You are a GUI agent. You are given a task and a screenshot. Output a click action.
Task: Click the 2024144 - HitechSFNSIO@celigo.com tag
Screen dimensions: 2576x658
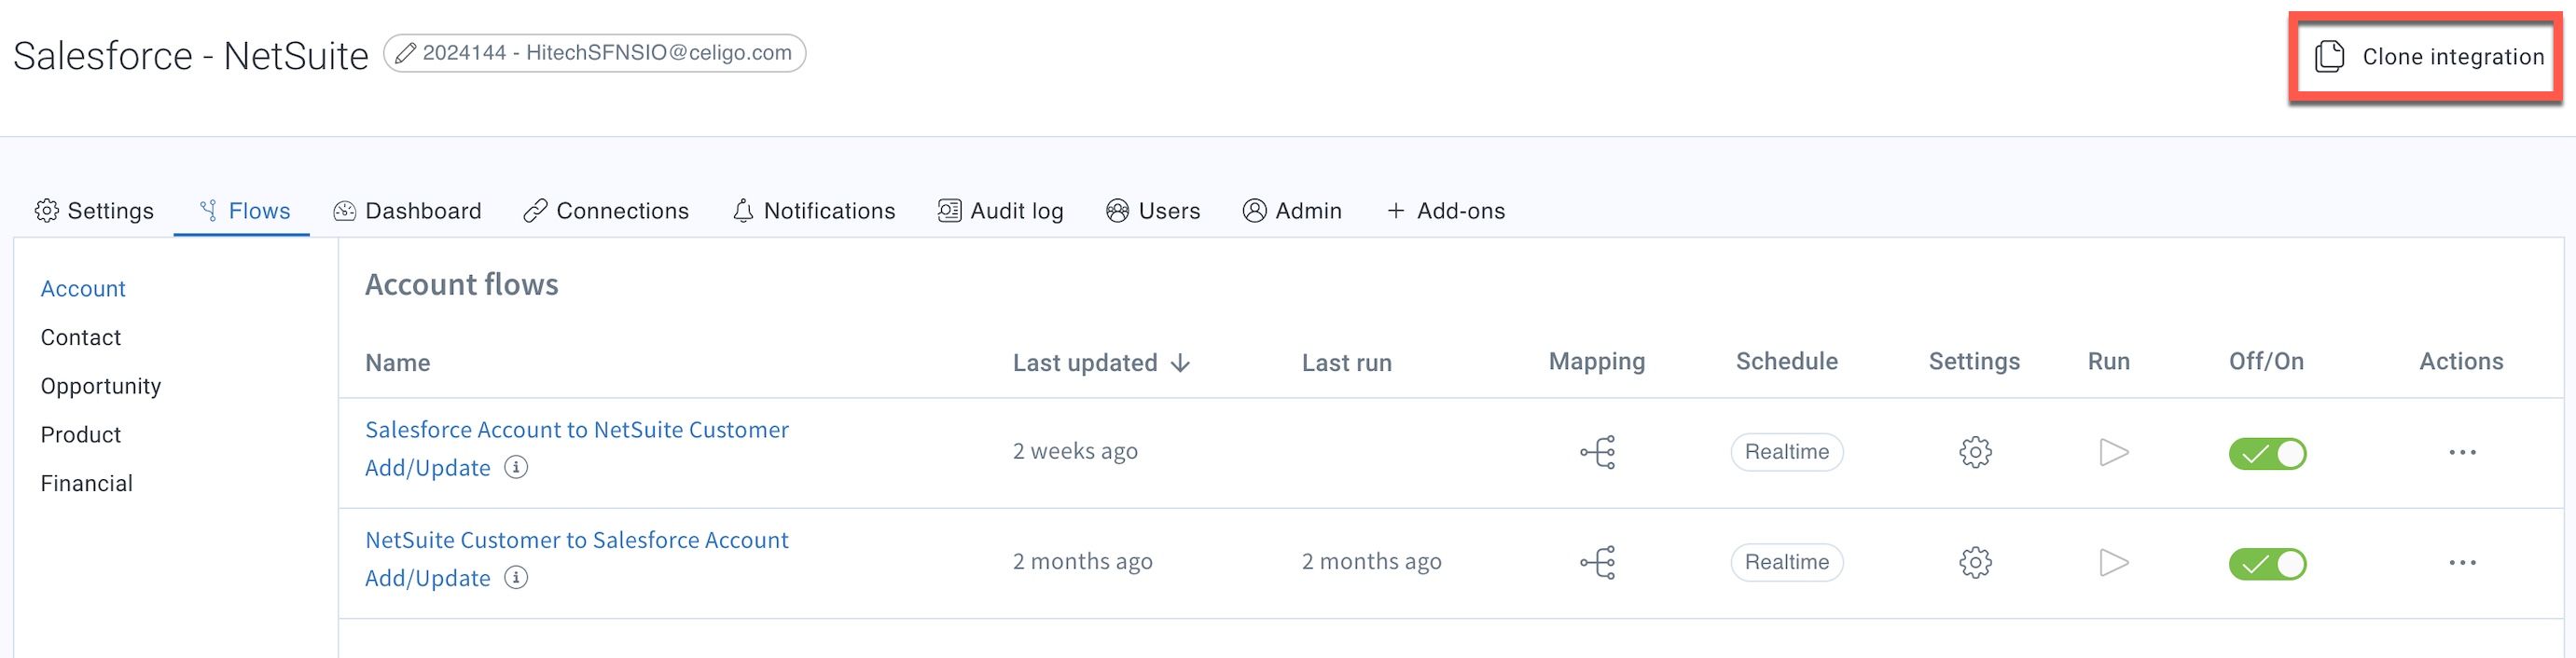594,53
